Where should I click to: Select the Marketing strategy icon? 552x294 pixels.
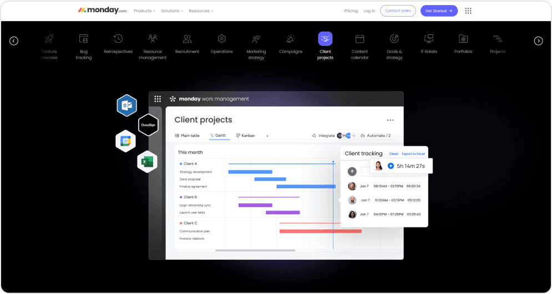pos(256,39)
